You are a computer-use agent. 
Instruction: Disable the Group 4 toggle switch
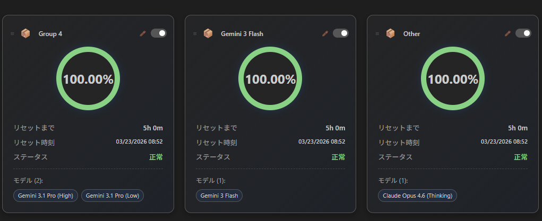tap(158, 33)
